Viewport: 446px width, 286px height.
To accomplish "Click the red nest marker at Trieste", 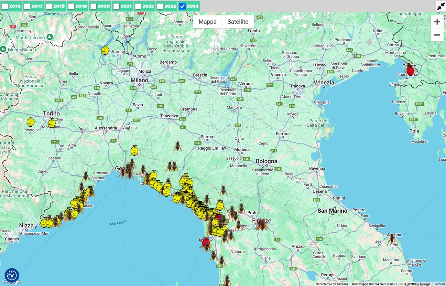I will point(410,70).
